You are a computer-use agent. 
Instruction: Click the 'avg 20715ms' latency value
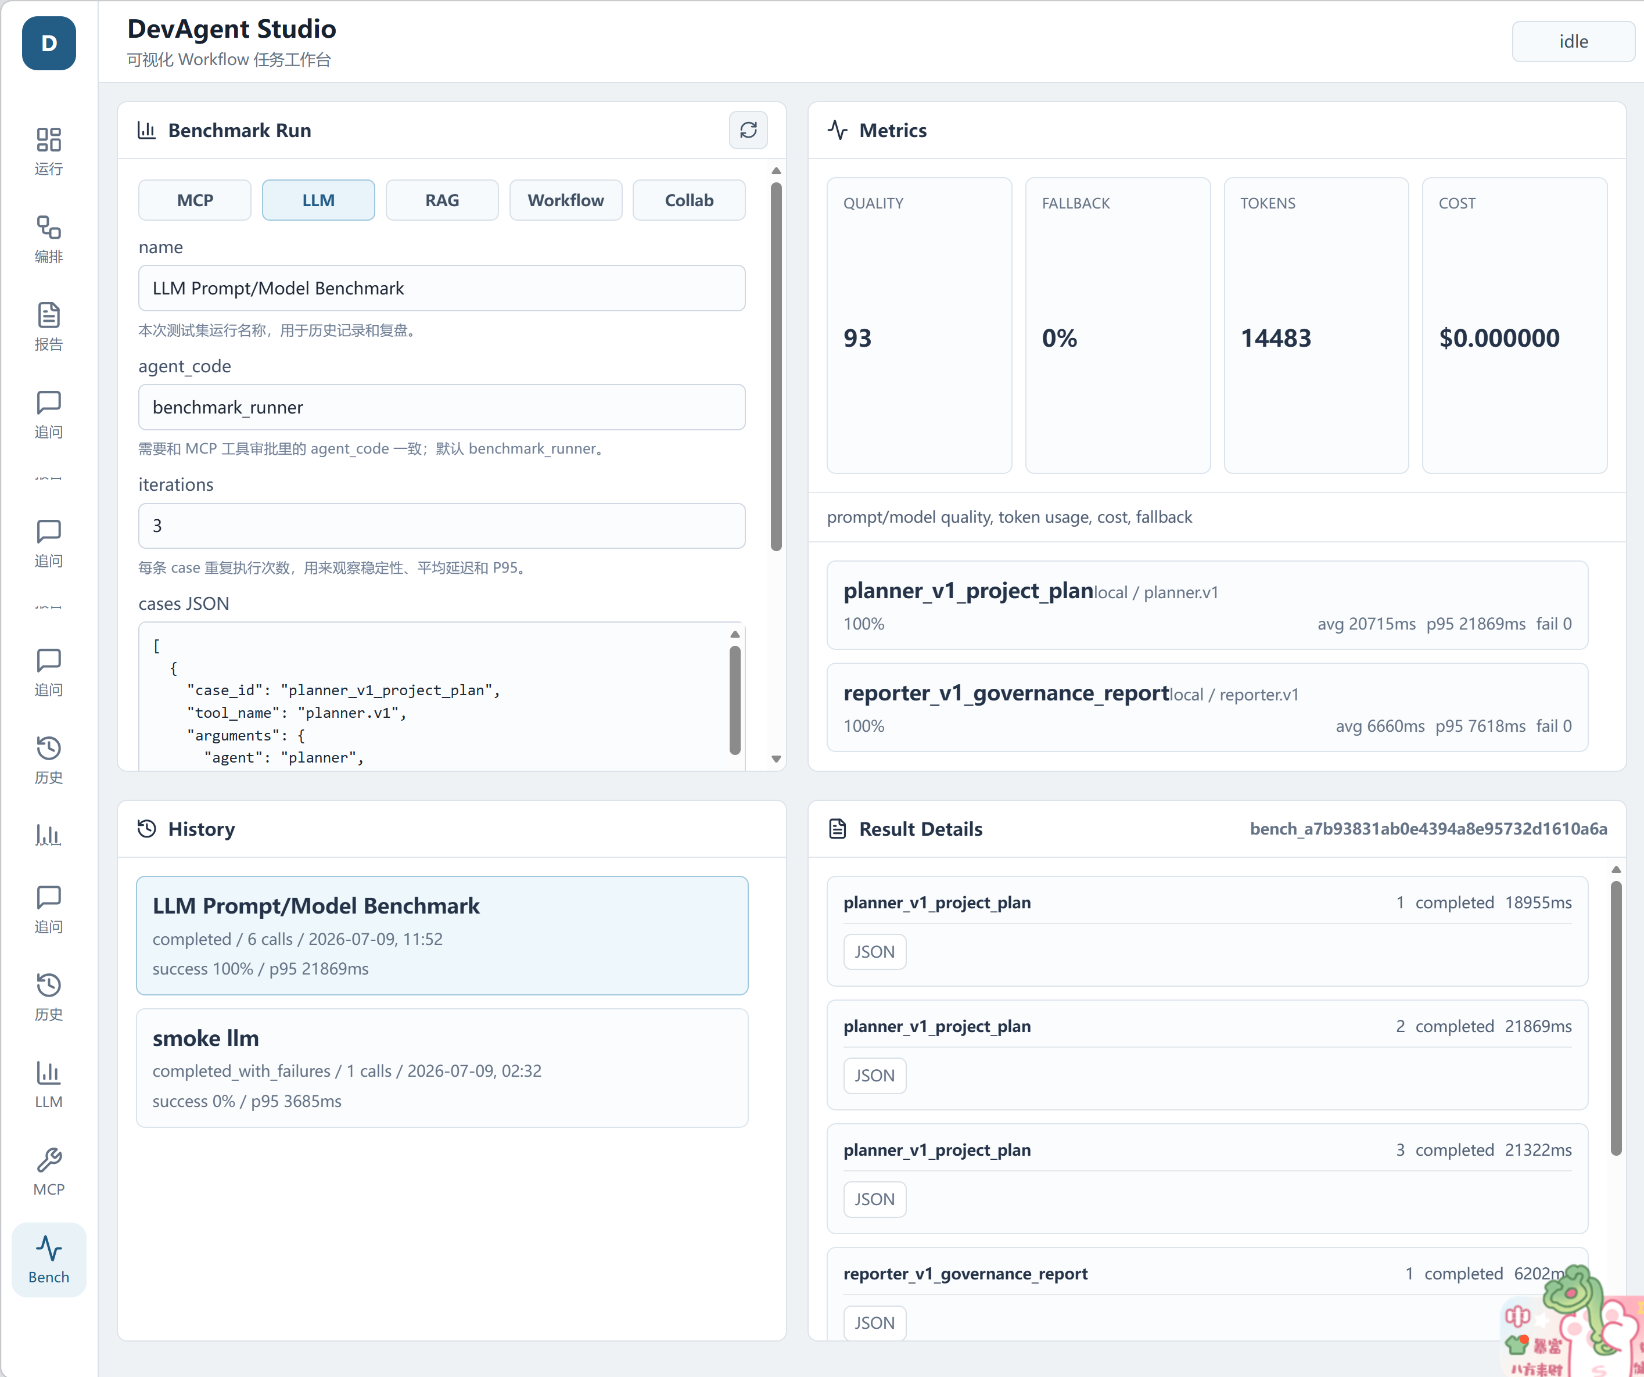pyautogui.click(x=1366, y=624)
